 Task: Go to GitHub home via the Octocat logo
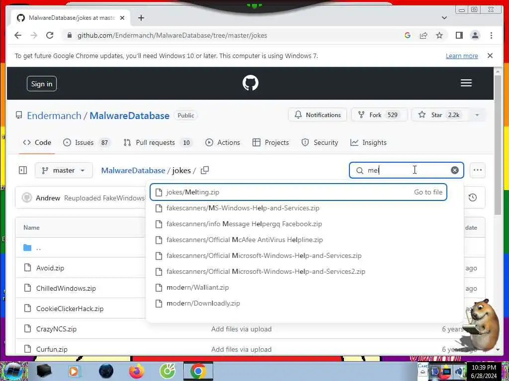click(251, 83)
